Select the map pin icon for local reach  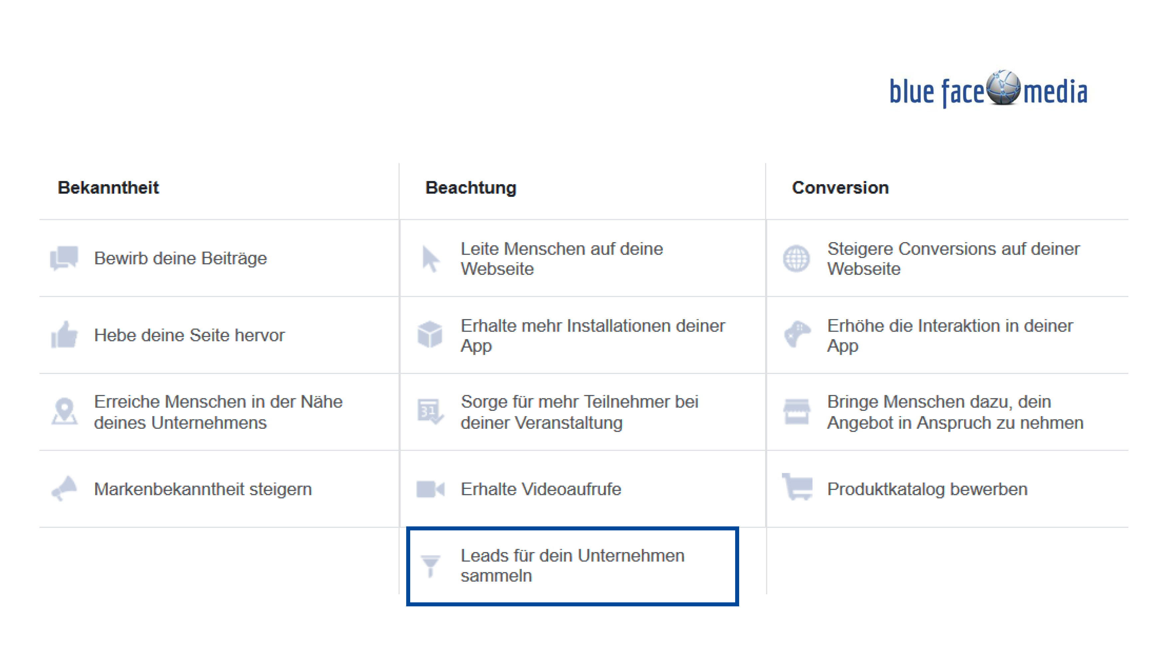(x=64, y=411)
